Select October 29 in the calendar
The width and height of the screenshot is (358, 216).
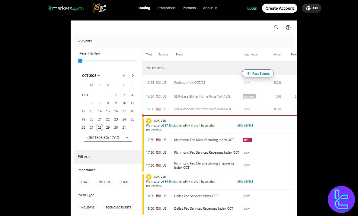[108, 127]
